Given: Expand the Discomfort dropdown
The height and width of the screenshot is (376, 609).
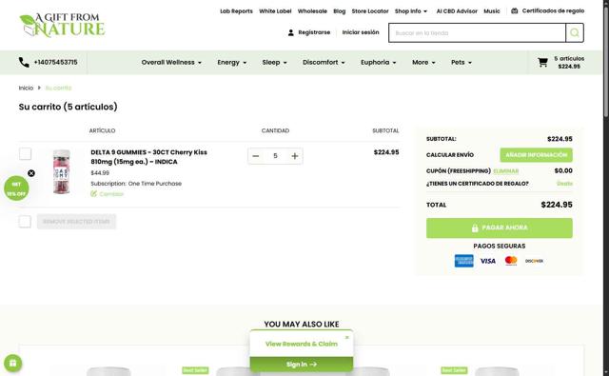Looking at the screenshot, I should 324,63.
